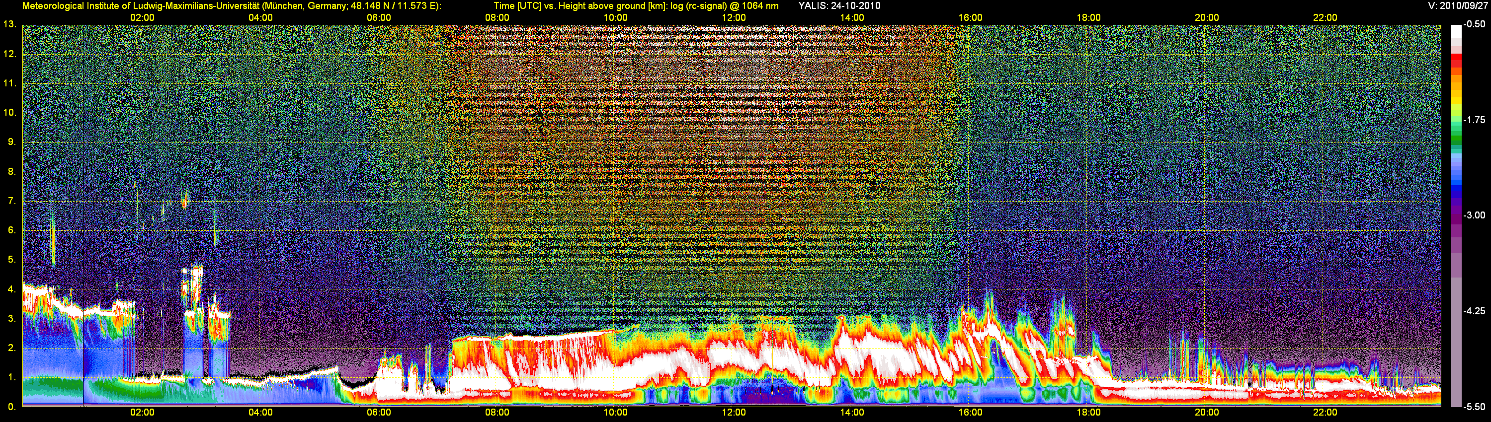The height and width of the screenshot is (422, 1491).
Task: Click 10:00 on the top time axis
Action: pyautogui.click(x=615, y=17)
